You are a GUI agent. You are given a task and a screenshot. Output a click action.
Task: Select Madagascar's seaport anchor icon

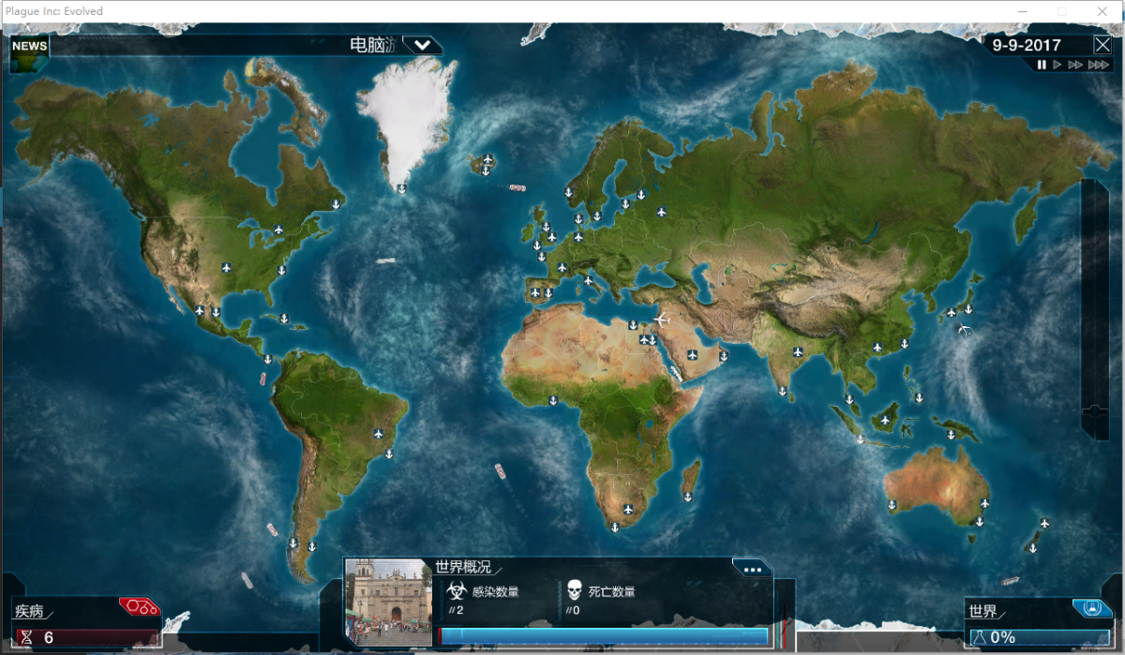coord(688,497)
